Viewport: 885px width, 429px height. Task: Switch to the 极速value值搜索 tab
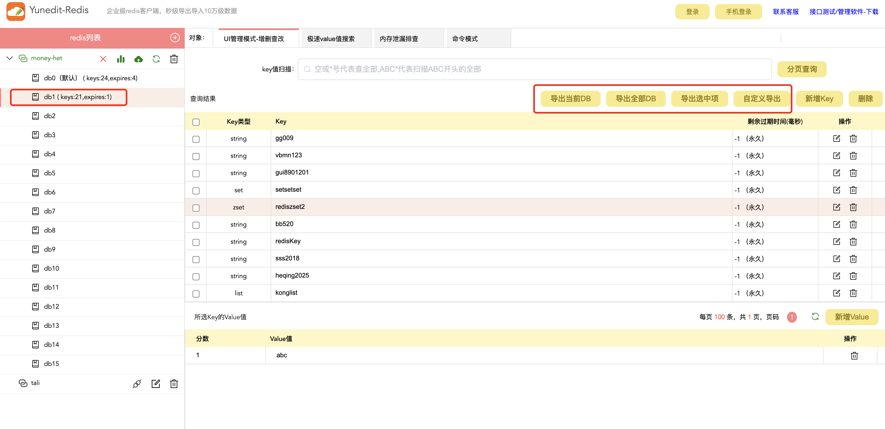point(331,39)
